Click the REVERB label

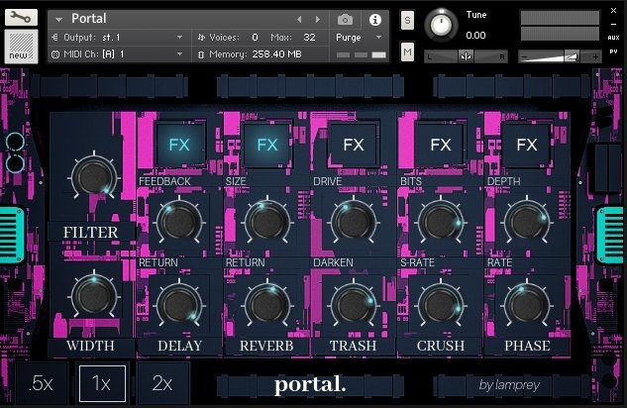click(266, 346)
